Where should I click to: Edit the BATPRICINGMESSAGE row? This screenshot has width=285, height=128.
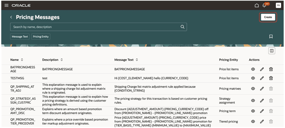(262, 69)
